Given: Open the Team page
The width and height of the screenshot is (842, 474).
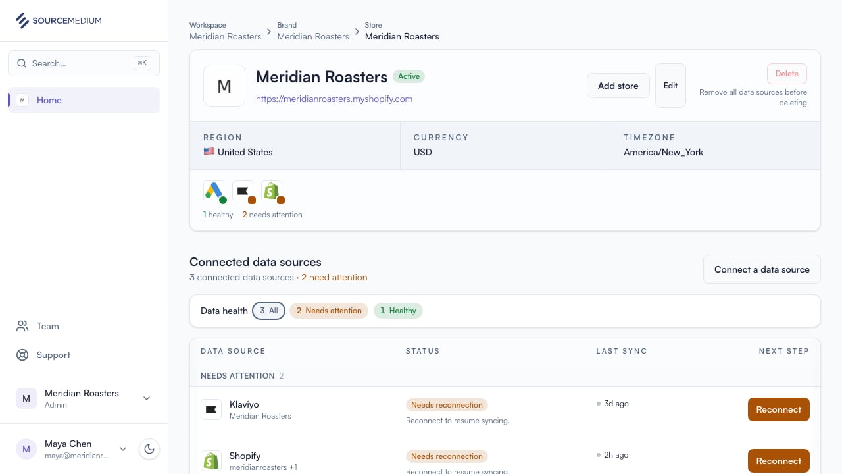Looking at the screenshot, I should point(84,326).
